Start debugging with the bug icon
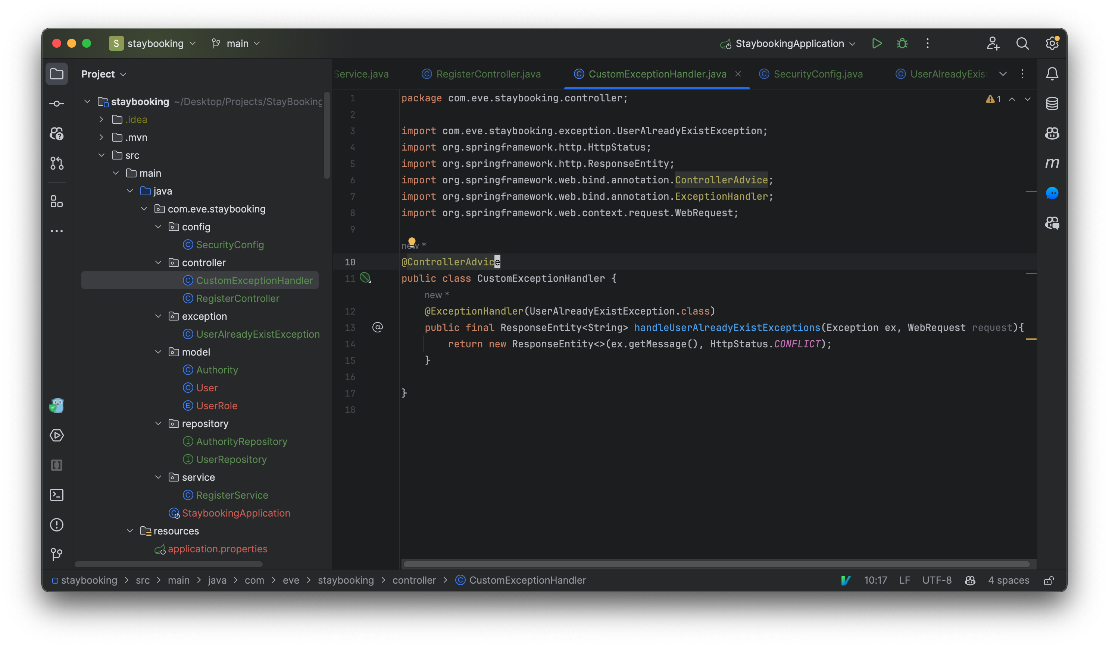1109x647 pixels. (902, 44)
